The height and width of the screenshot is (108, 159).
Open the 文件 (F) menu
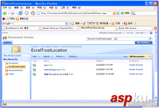(x=7, y=8)
